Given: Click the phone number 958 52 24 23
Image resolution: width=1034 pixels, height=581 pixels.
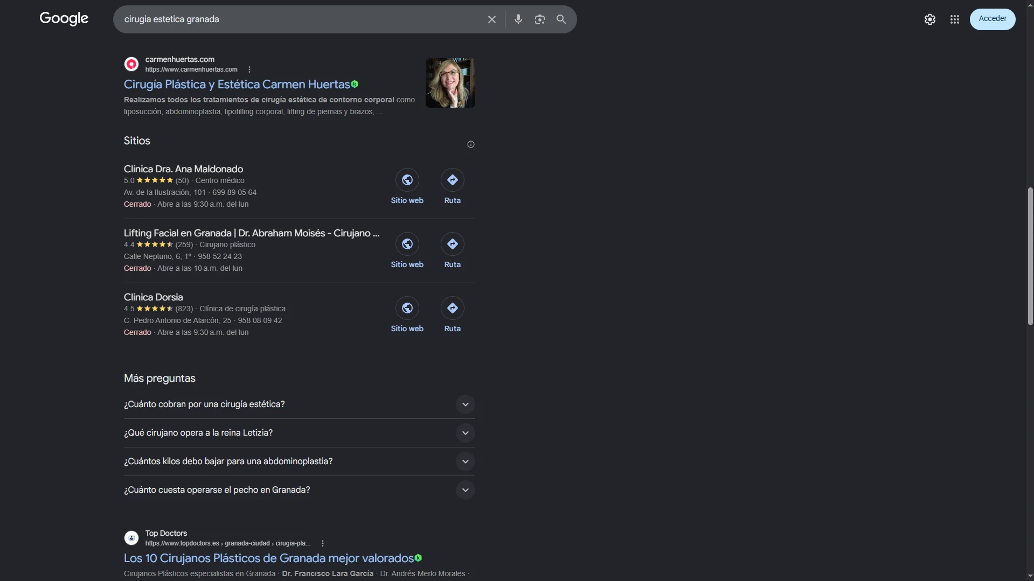Looking at the screenshot, I should pyautogui.click(x=220, y=256).
